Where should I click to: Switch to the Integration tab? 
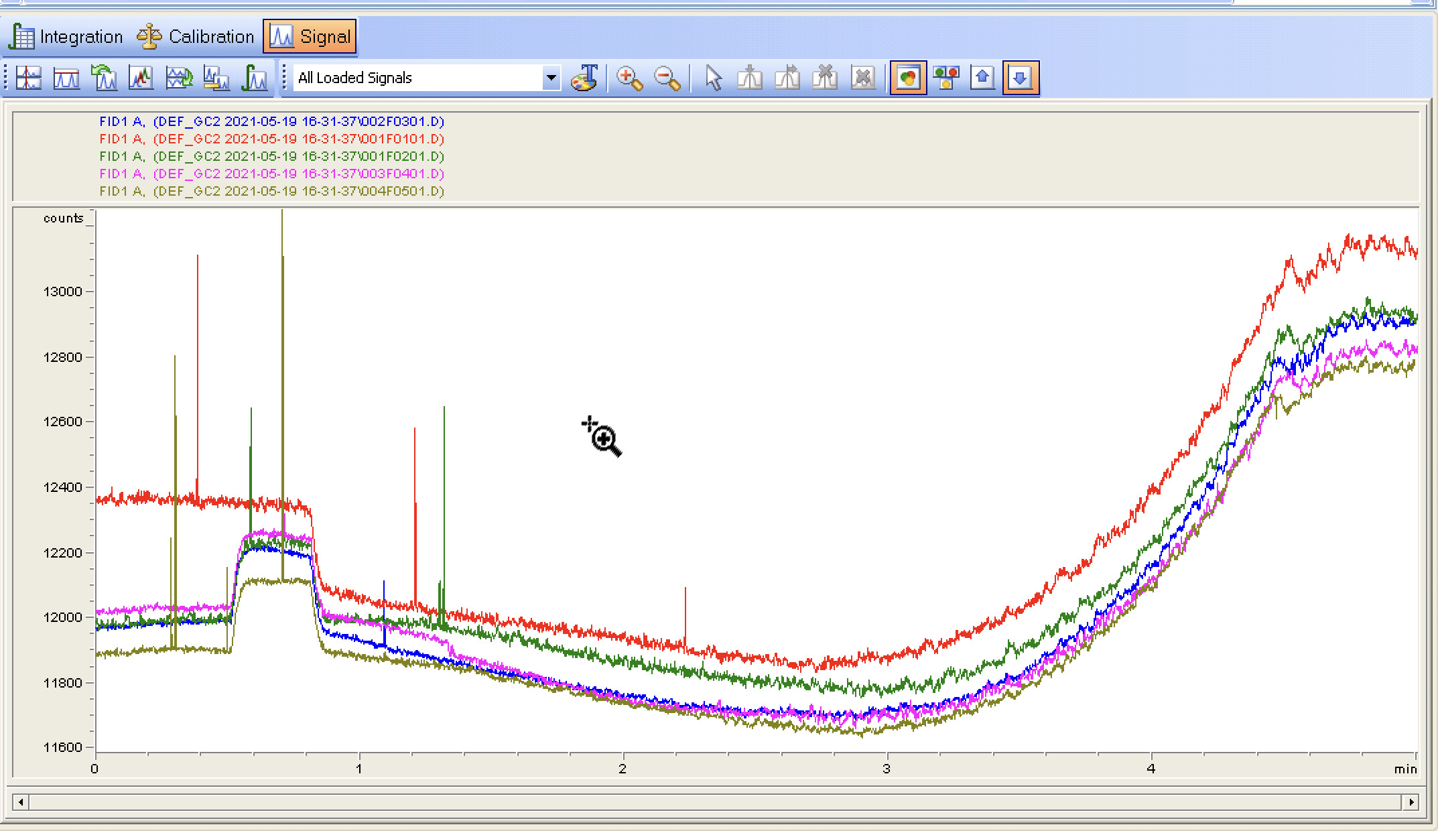coord(66,37)
